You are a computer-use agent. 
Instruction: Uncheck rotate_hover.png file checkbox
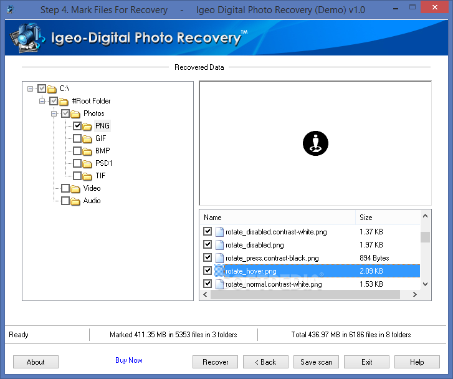click(207, 271)
